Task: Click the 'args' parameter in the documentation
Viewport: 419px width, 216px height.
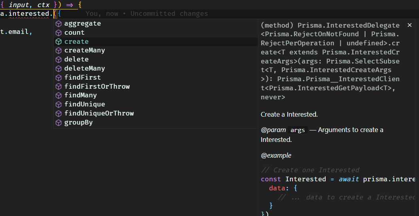Action: coord(298,130)
